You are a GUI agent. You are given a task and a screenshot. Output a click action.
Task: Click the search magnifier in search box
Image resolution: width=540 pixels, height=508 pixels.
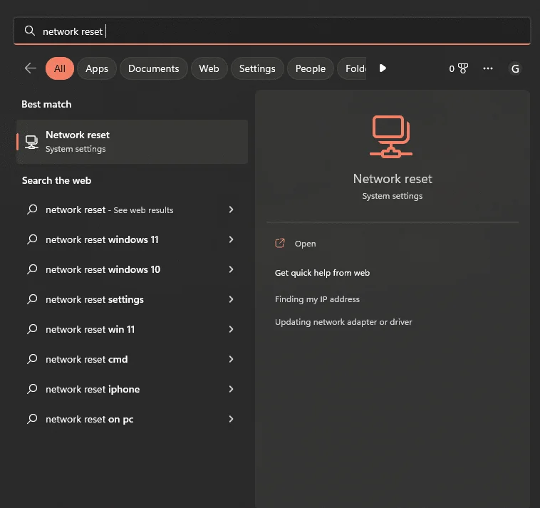(30, 31)
